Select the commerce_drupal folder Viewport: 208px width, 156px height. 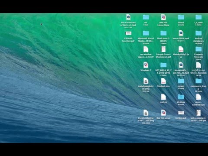pos(198,81)
